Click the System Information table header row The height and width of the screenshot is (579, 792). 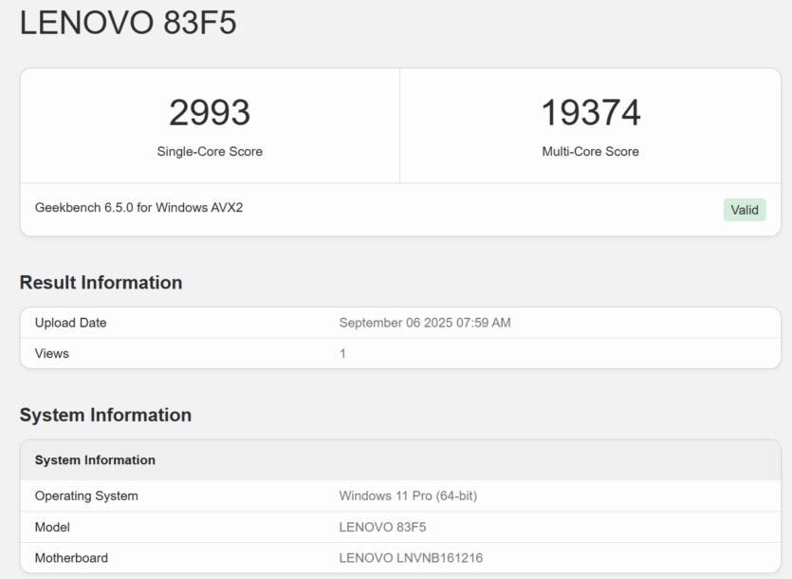(400, 460)
